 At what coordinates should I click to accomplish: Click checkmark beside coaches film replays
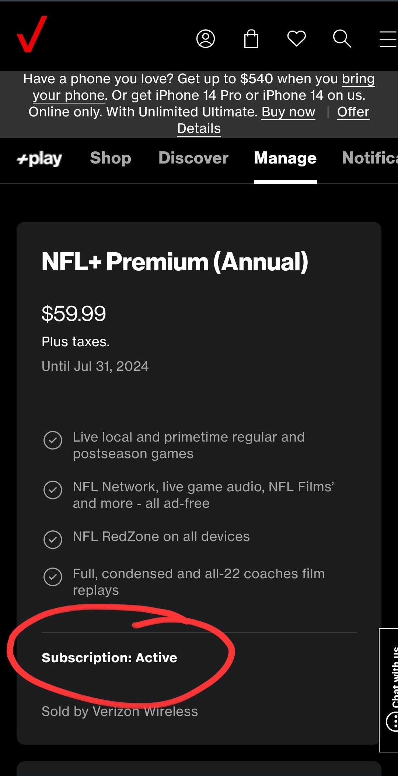(53, 577)
